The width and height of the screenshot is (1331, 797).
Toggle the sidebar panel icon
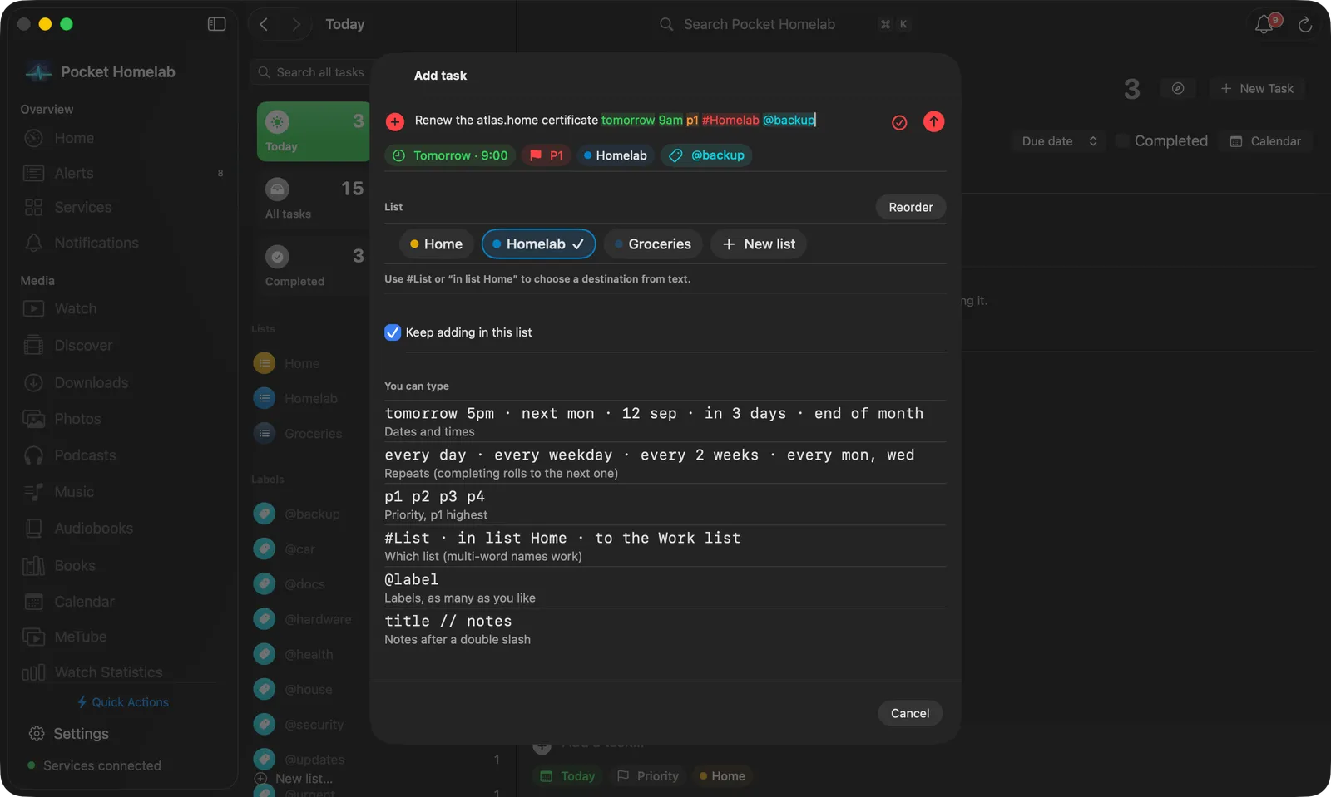pyautogui.click(x=216, y=24)
